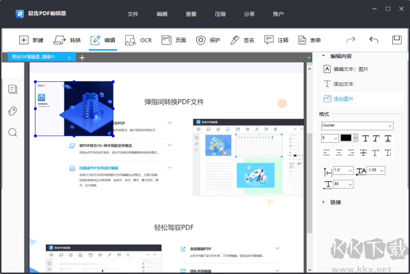This screenshot has width=410, height=274.
Task: Open the tab list dropdown arrow
Action: coord(309,57)
